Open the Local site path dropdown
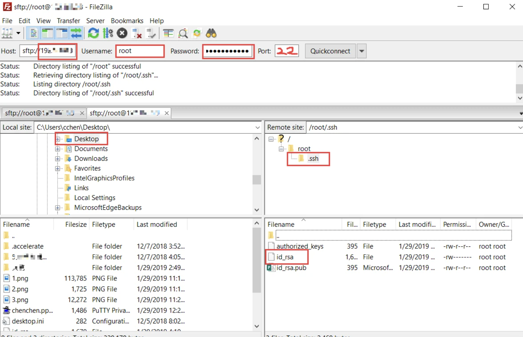Screen dimensions: 523x337 click(x=257, y=128)
